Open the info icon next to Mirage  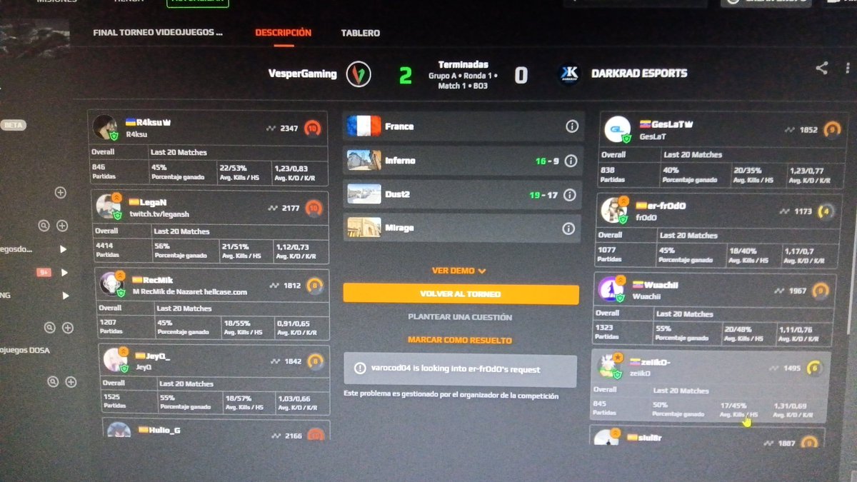(x=571, y=229)
